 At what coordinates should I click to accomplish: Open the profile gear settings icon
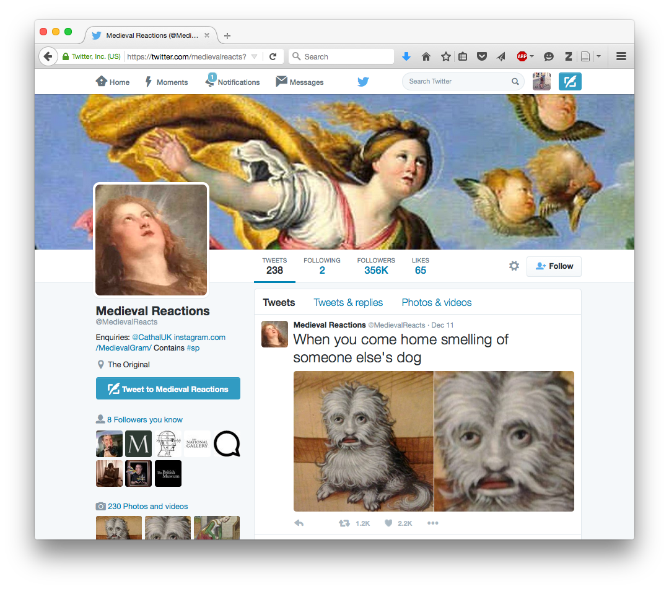(x=514, y=266)
